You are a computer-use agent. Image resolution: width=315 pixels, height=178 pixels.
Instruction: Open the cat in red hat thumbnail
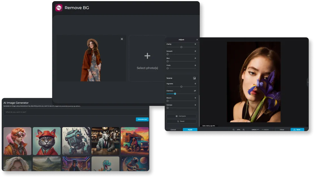pyautogui.click(x=47, y=141)
